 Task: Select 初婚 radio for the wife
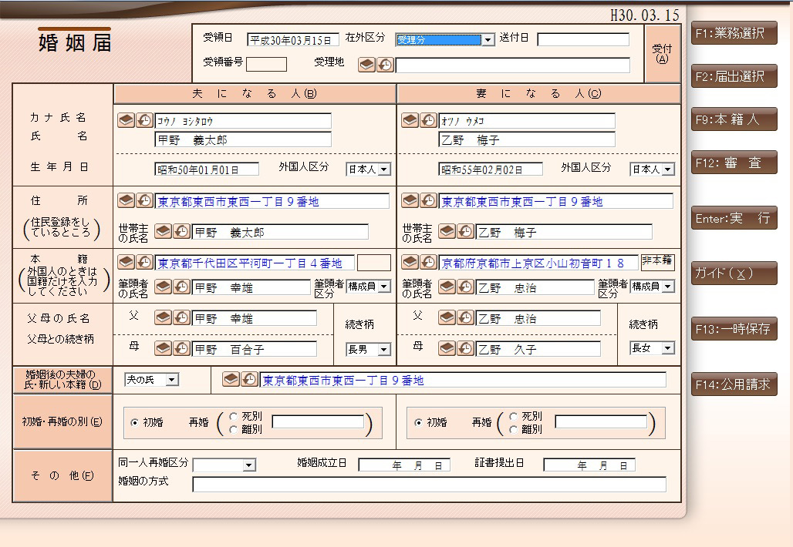click(418, 422)
